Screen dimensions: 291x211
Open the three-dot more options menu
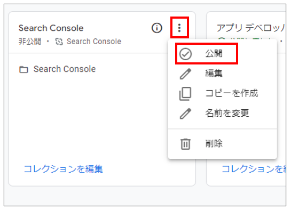pyautogui.click(x=179, y=28)
